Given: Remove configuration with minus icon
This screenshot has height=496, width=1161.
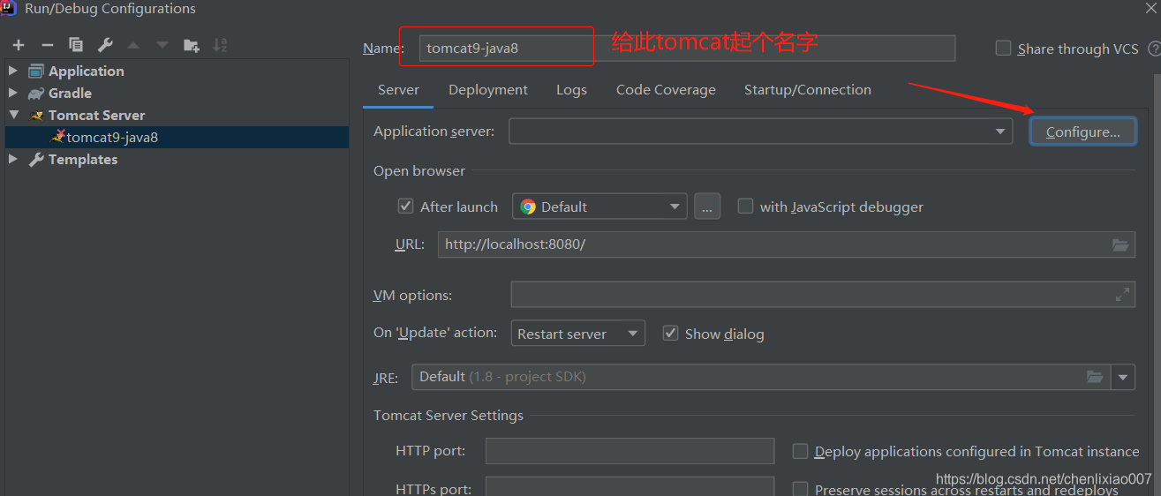Looking at the screenshot, I should tap(48, 45).
